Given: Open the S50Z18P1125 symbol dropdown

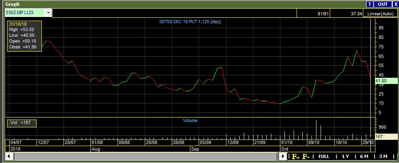Looking at the screenshot, I should [48, 12].
